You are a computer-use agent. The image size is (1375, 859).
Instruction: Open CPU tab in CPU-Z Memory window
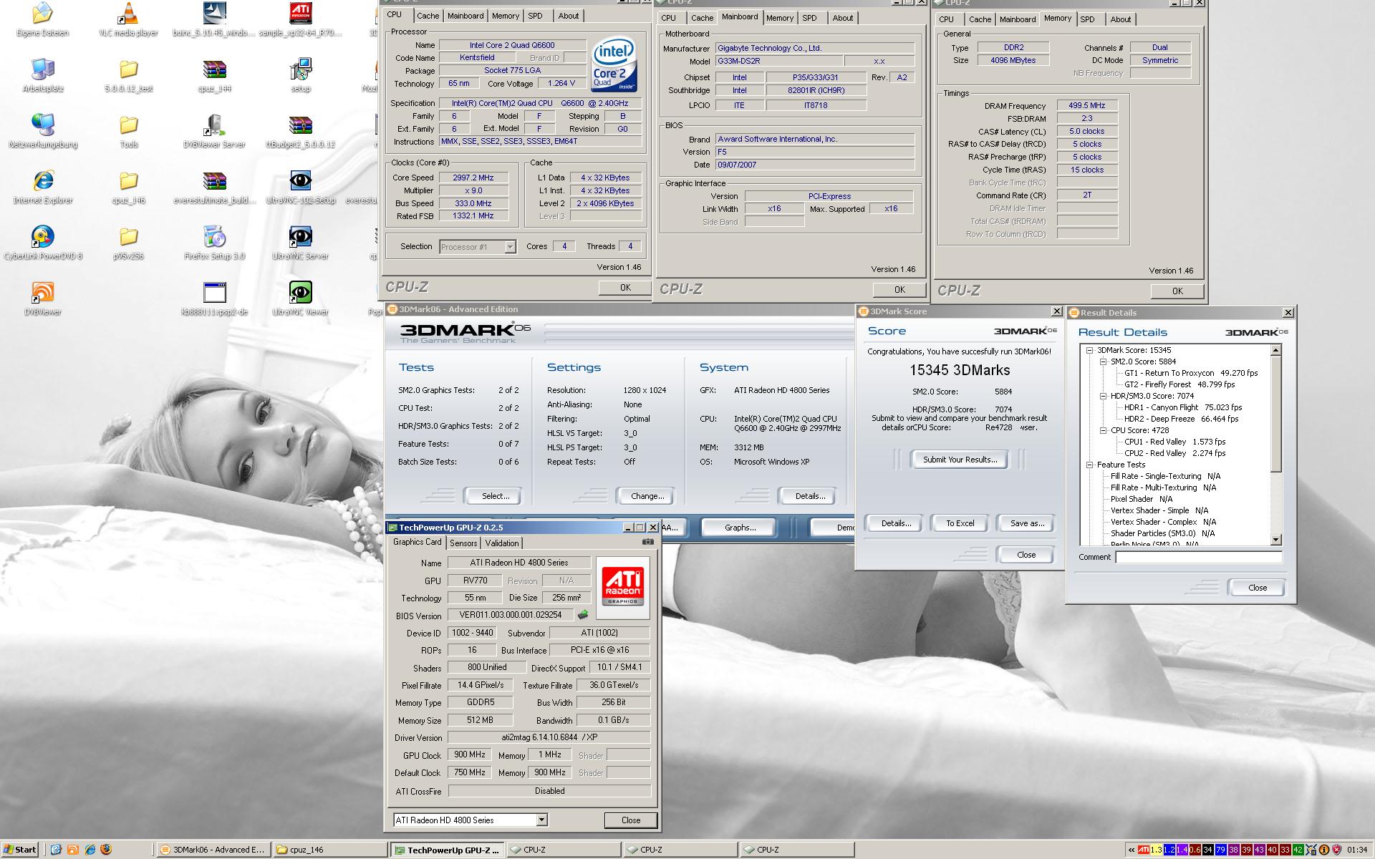tap(947, 19)
